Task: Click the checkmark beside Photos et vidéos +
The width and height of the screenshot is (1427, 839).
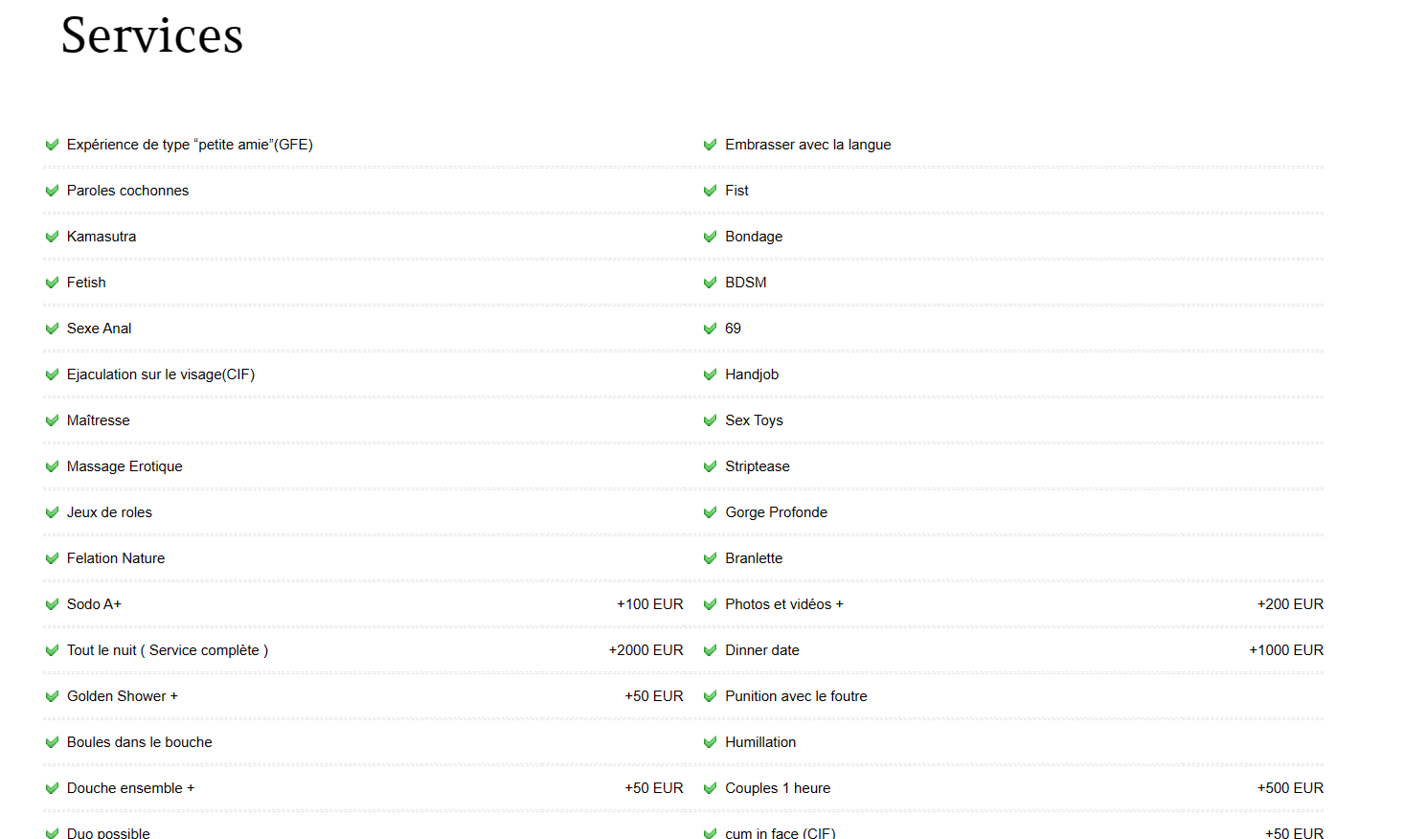Action: (x=711, y=604)
